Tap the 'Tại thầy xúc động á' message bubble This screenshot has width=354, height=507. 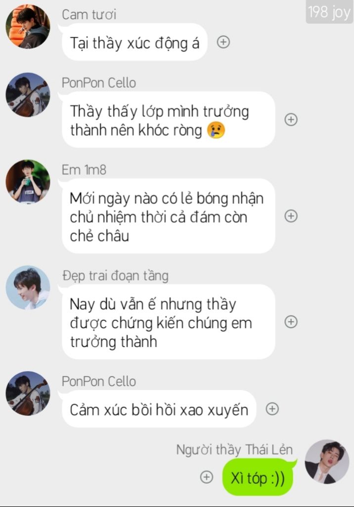point(134,42)
